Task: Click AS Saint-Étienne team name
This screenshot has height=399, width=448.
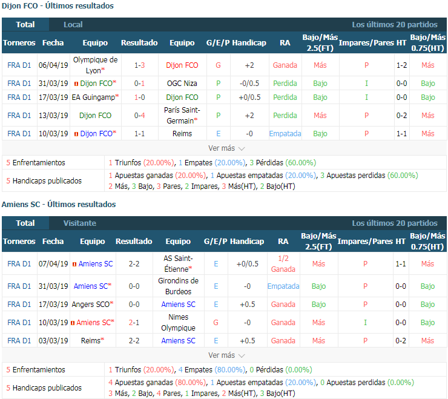Action: [178, 264]
